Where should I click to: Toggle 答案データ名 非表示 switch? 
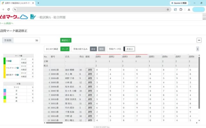[x=129, y=49]
